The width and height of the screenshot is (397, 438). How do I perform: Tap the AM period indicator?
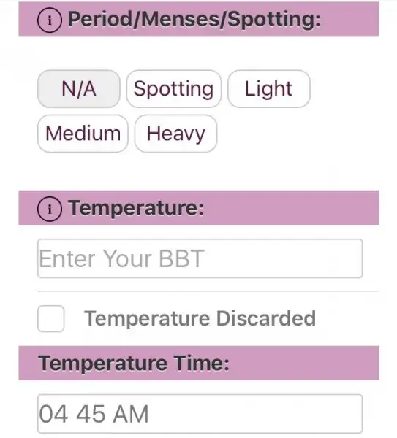131,414
